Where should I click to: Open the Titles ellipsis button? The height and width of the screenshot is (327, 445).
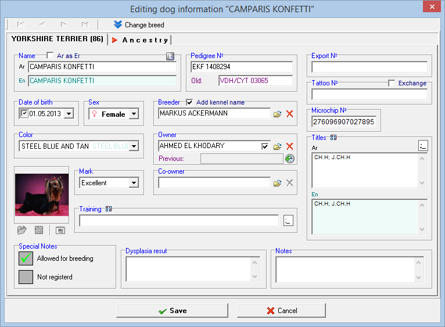point(423,145)
